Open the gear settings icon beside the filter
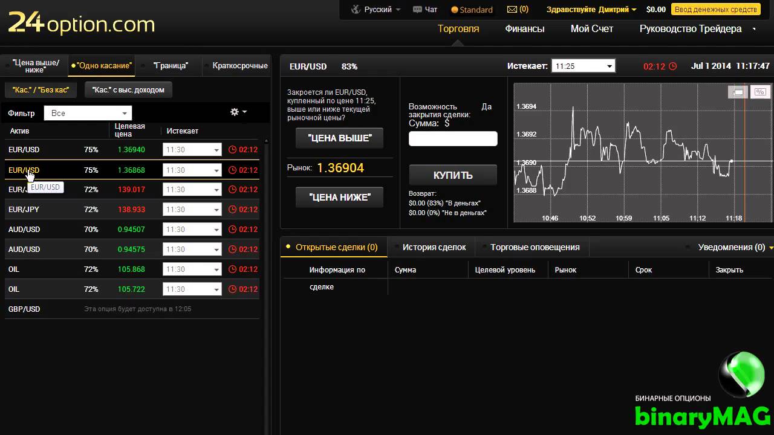The height and width of the screenshot is (435, 774). pyautogui.click(x=235, y=112)
